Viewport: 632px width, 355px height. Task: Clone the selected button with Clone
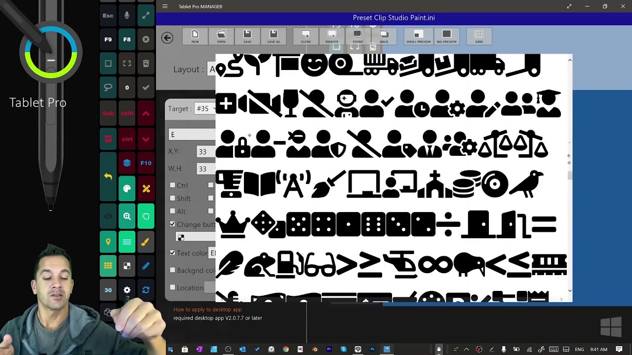tap(306, 36)
